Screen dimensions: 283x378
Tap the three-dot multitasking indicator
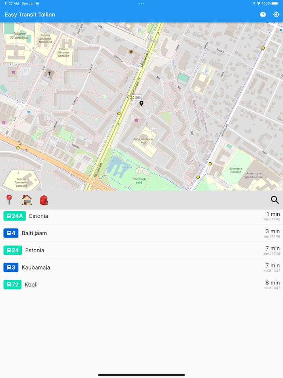point(141,4)
